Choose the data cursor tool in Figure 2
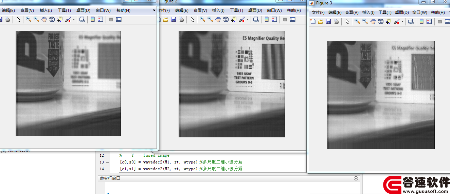 coord(234,20)
